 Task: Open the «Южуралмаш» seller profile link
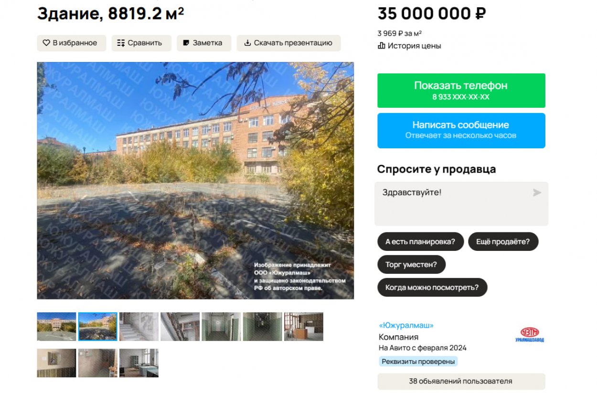[x=406, y=325]
